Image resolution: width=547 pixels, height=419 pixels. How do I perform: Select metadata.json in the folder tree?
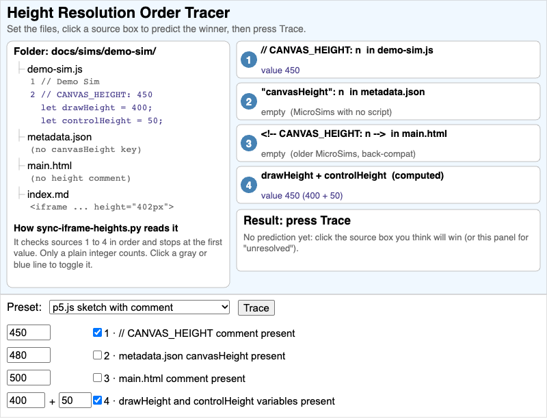click(59, 137)
